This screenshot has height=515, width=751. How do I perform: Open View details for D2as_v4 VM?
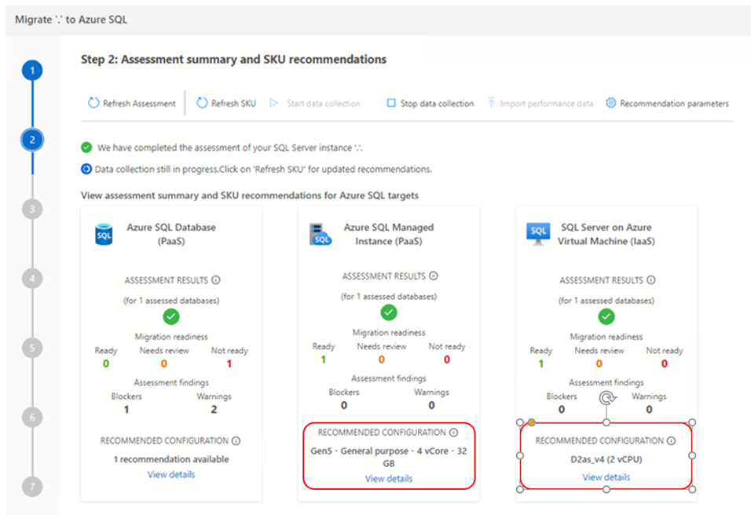click(x=606, y=477)
